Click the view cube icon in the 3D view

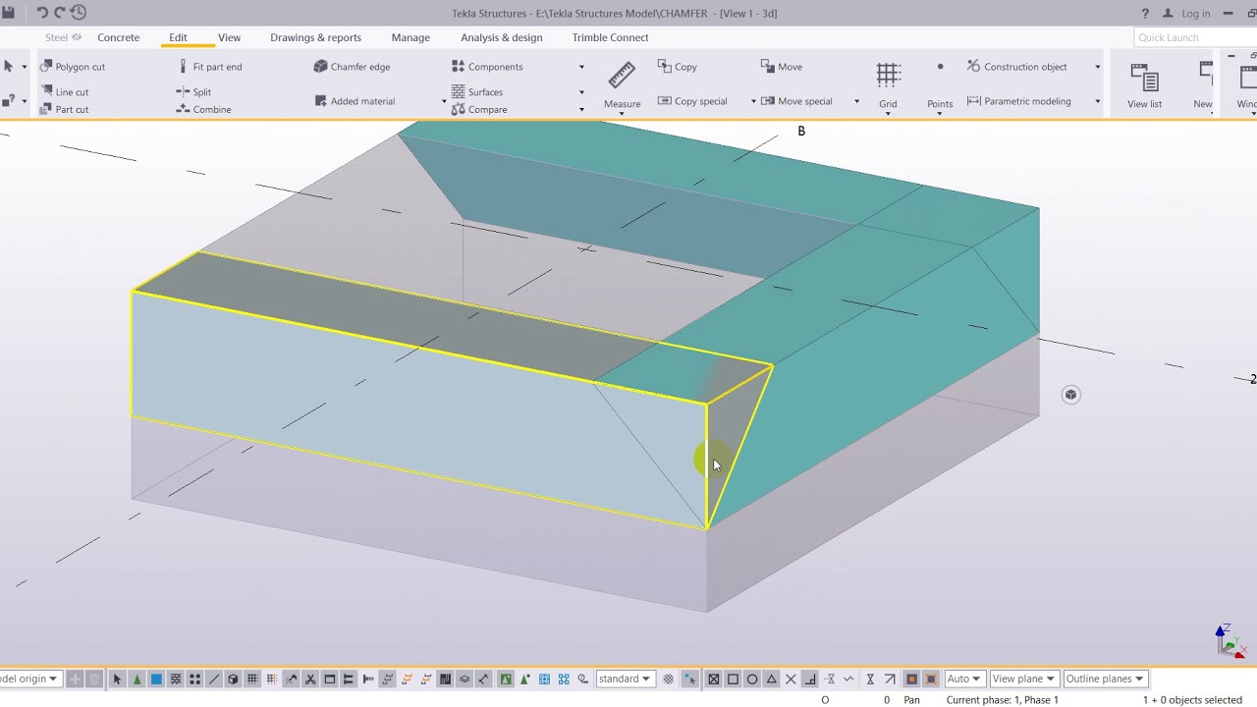pyautogui.click(x=1070, y=395)
